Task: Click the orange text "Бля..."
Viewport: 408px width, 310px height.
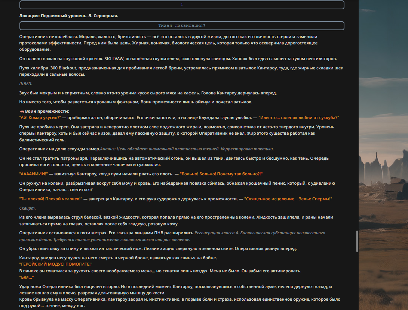Action: click(27, 277)
